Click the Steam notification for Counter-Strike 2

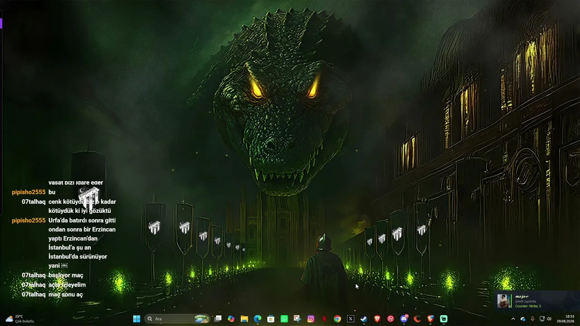[537, 301]
